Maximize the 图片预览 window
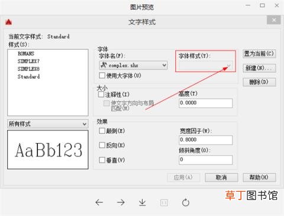This screenshot has width=284, height=216. [262, 5]
